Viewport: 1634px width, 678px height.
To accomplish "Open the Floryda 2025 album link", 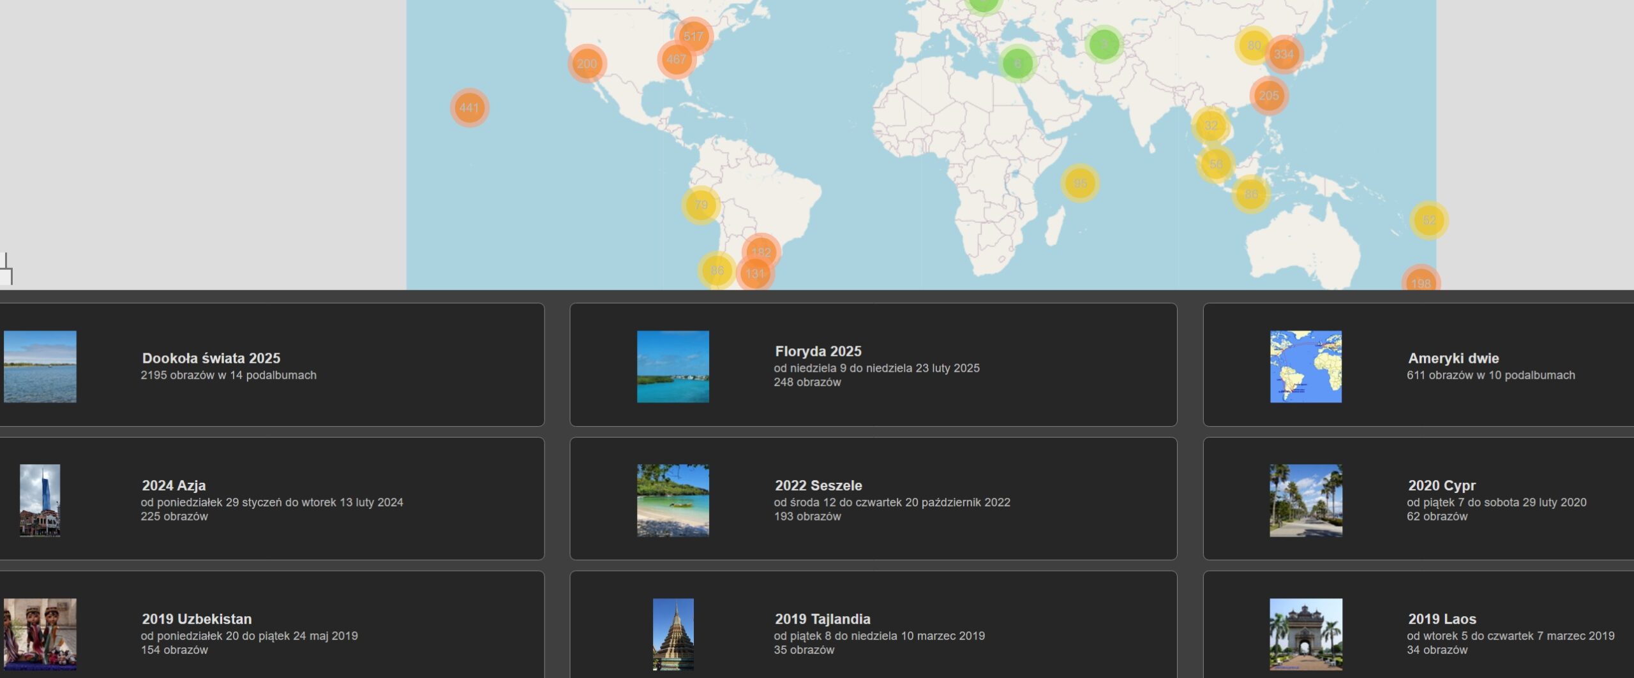I will (x=818, y=351).
